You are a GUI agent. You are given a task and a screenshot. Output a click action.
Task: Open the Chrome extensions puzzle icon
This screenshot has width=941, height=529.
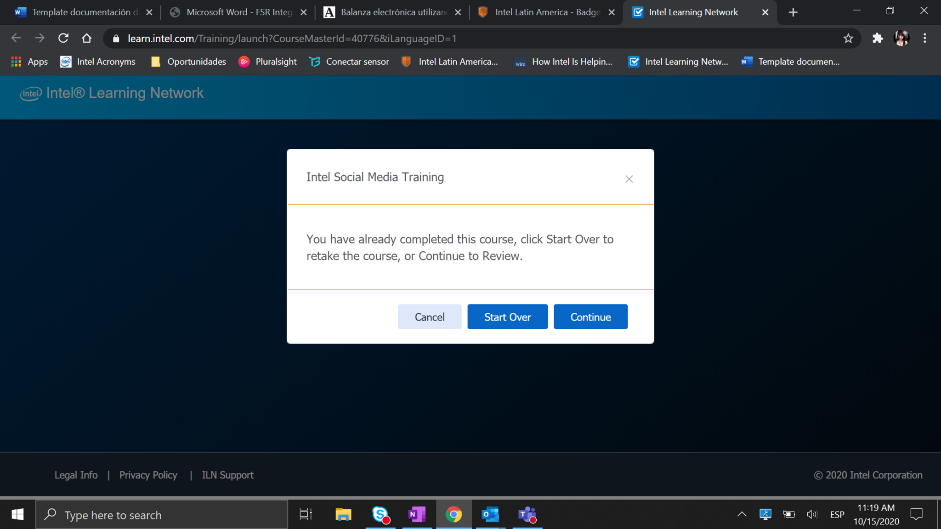(x=878, y=39)
